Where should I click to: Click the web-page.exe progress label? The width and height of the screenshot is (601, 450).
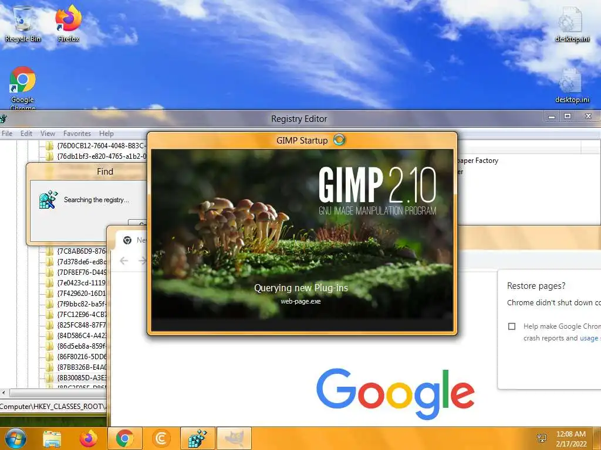point(300,302)
